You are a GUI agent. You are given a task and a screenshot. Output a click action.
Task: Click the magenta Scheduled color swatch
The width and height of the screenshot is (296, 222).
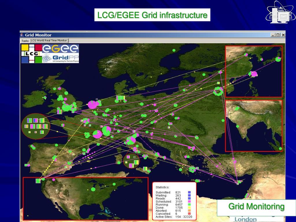coord(189,201)
